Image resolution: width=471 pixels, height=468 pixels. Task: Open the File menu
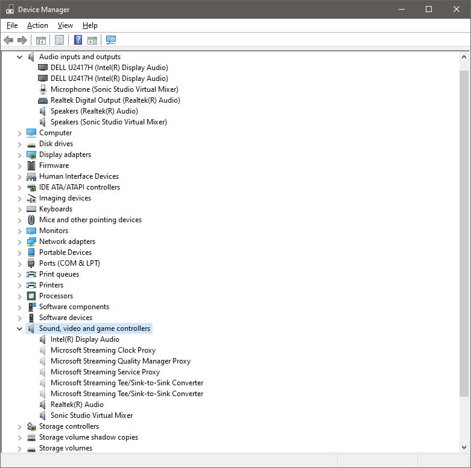[x=12, y=25]
